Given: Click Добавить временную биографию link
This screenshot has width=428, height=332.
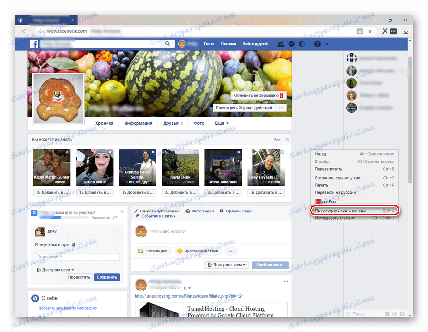Looking at the screenshot, I should click(x=68, y=308).
